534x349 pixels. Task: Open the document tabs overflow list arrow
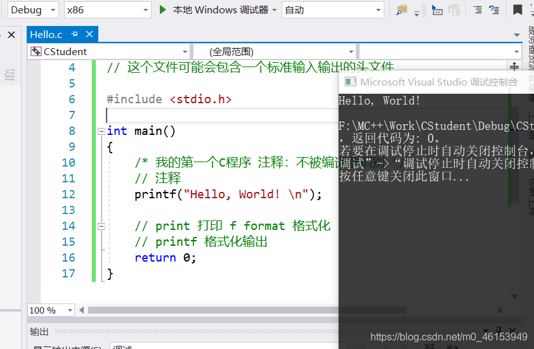coord(517,35)
